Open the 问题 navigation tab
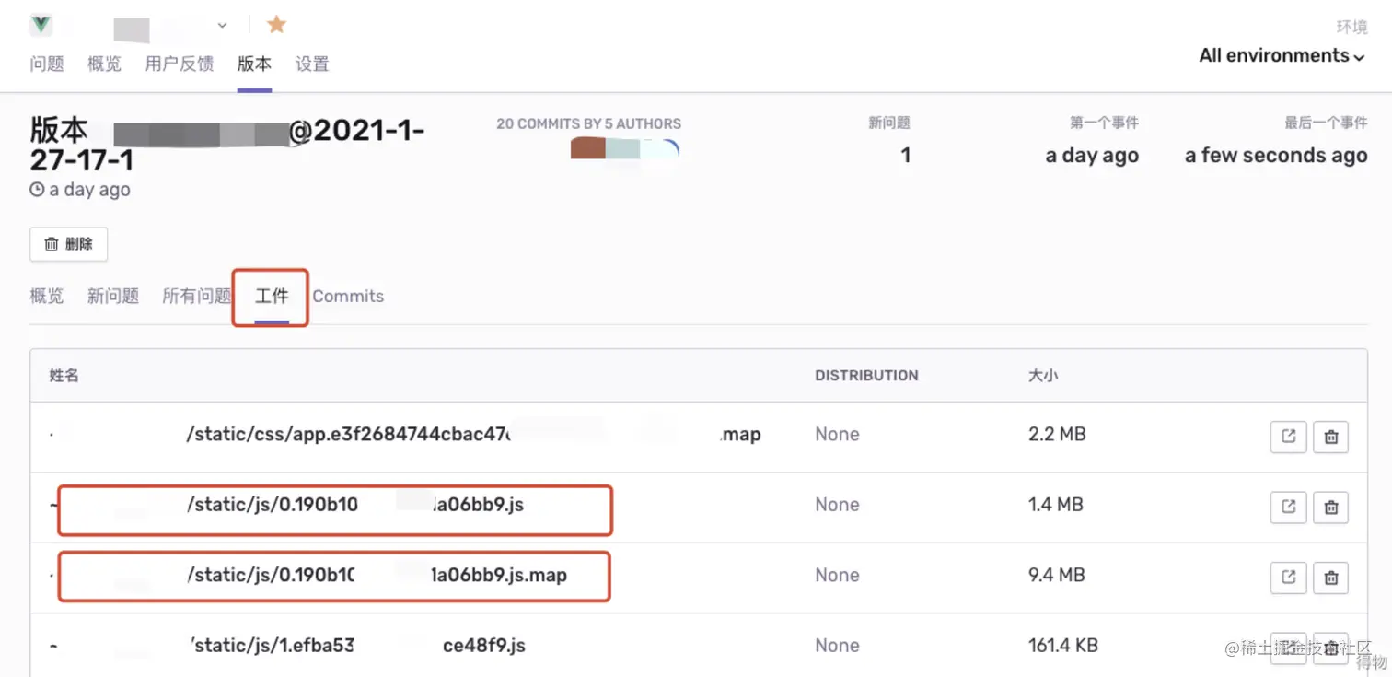Image resolution: width=1392 pixels, height=677 pixels. (x=47, y=64)
